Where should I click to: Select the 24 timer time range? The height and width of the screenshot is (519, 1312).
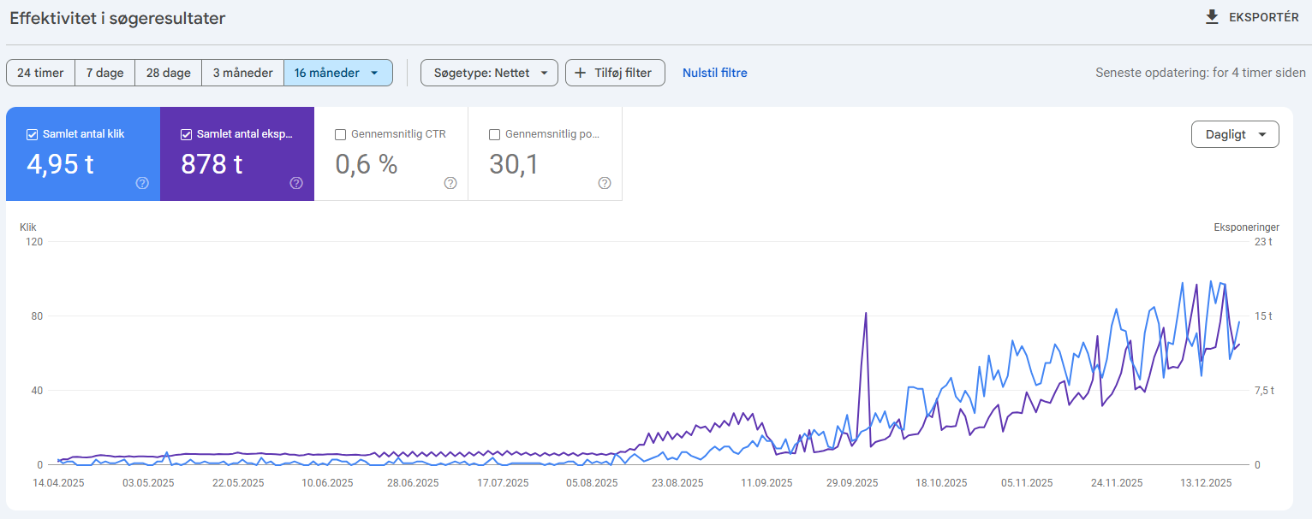(40, 72)
